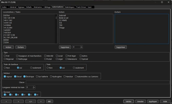Increase the Inclure spinner value
Viewport: 172px width, 104px height.
81,46
